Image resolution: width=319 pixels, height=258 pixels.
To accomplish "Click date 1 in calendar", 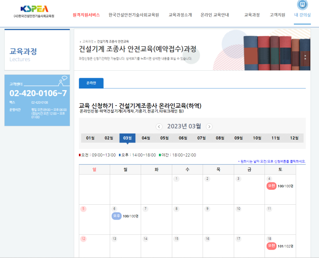I will click(176, 179).
